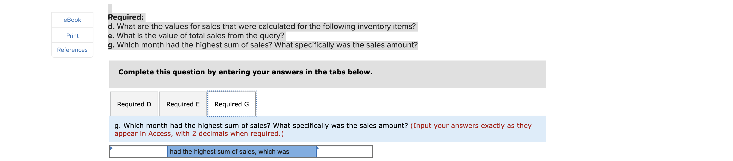Click requirement g question text

[263, 45]
